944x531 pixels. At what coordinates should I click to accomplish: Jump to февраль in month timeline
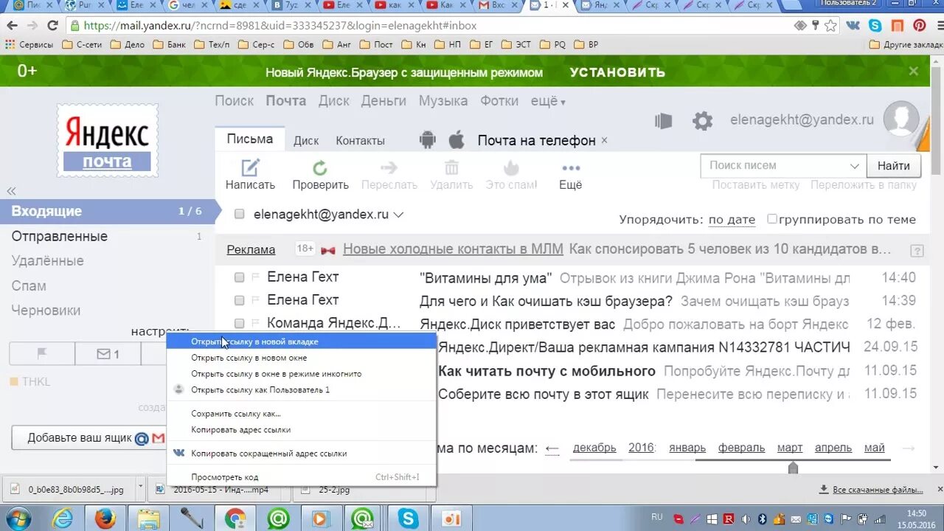pyautogui.click(x=741, y=448)
